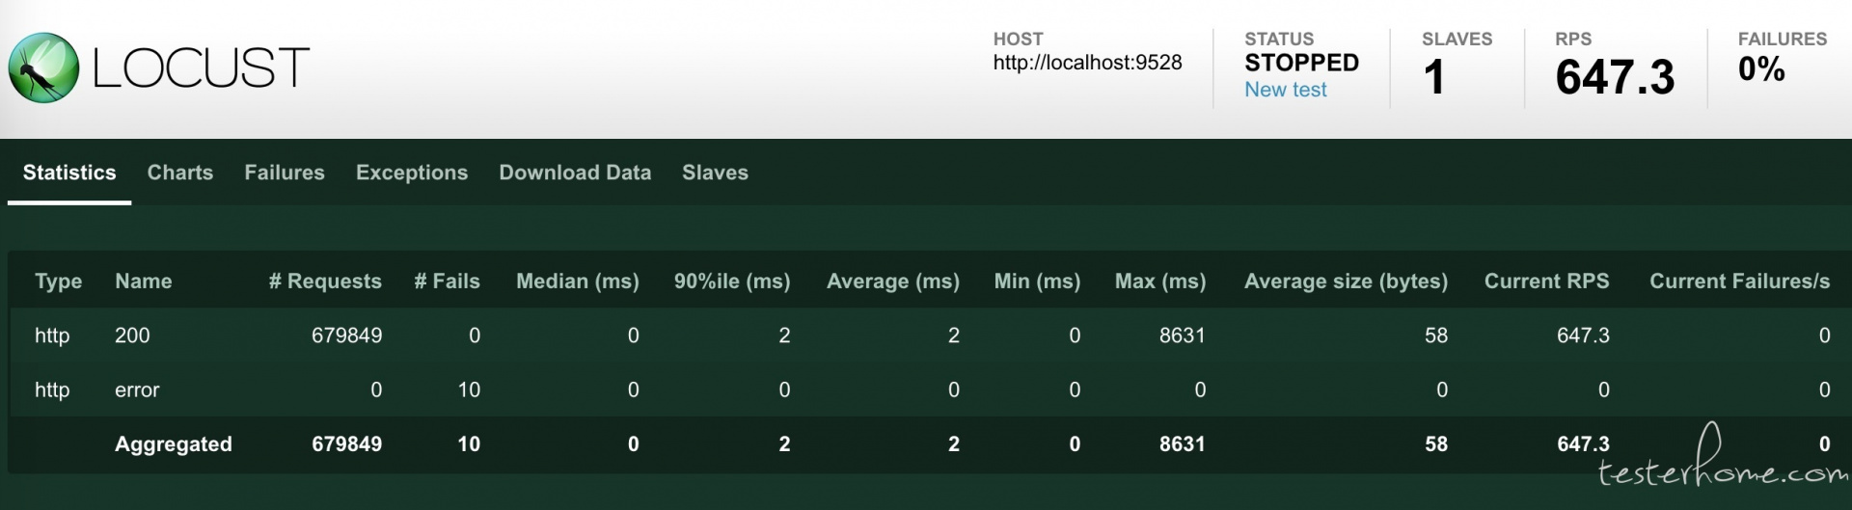1852x510 pixels.
Task: View the Exceptions tab
Action: pyautogui.click(x=412, y=173)
